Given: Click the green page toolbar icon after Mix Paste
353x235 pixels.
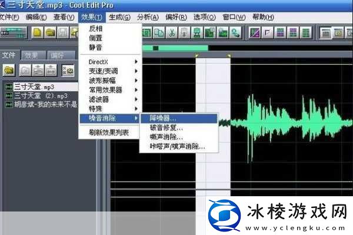Looking at the screenshot, I should click(209, 33).
